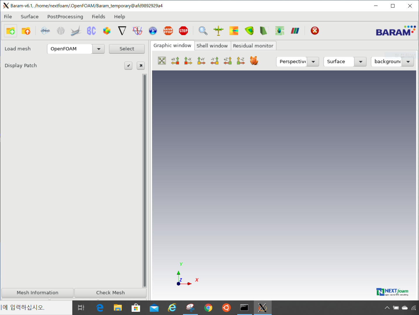The width and height of the screenshot is (419, 315).
Task: Confirm display patches with the checkmark button
Action: pyautogui.click(x=128, y=66)
